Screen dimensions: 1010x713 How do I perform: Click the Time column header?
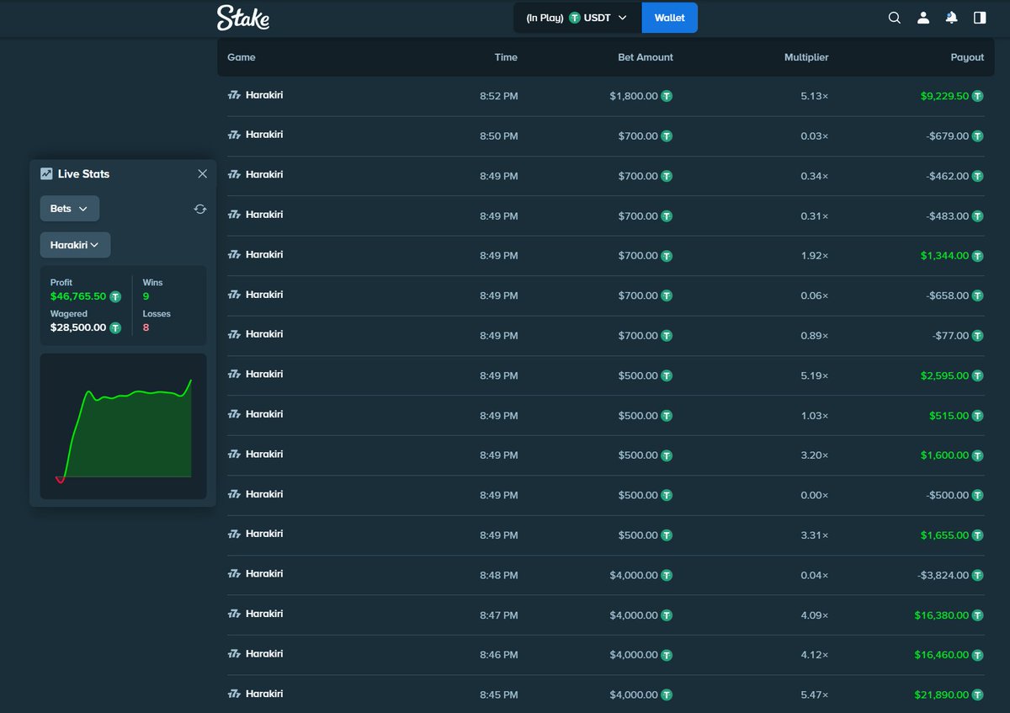click(x=506, y=57)
